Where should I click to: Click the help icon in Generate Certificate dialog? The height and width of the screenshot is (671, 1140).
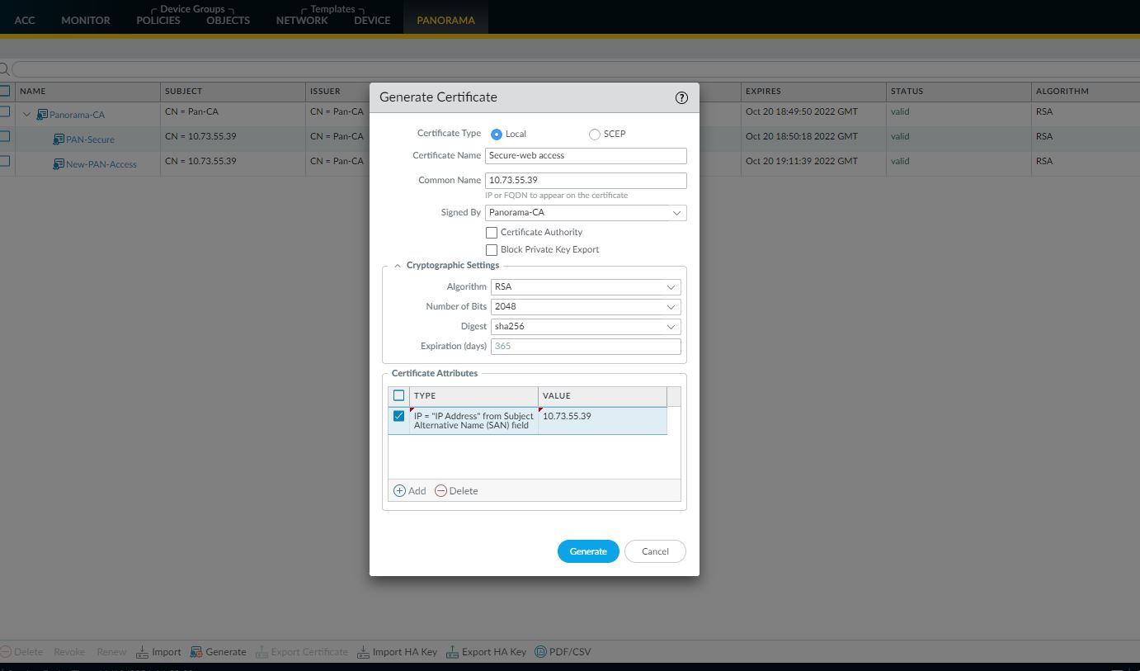click(681, 97)
